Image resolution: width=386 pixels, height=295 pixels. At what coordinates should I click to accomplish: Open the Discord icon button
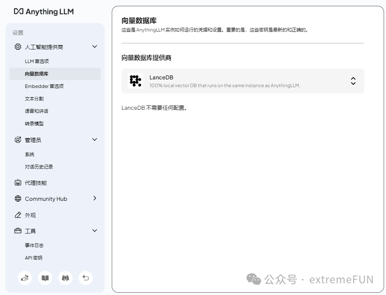[x=65, y=278]
